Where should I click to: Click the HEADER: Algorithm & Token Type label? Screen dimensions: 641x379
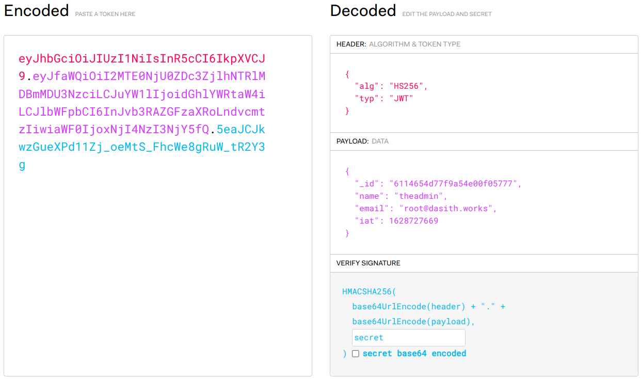[x=398, y=44]
